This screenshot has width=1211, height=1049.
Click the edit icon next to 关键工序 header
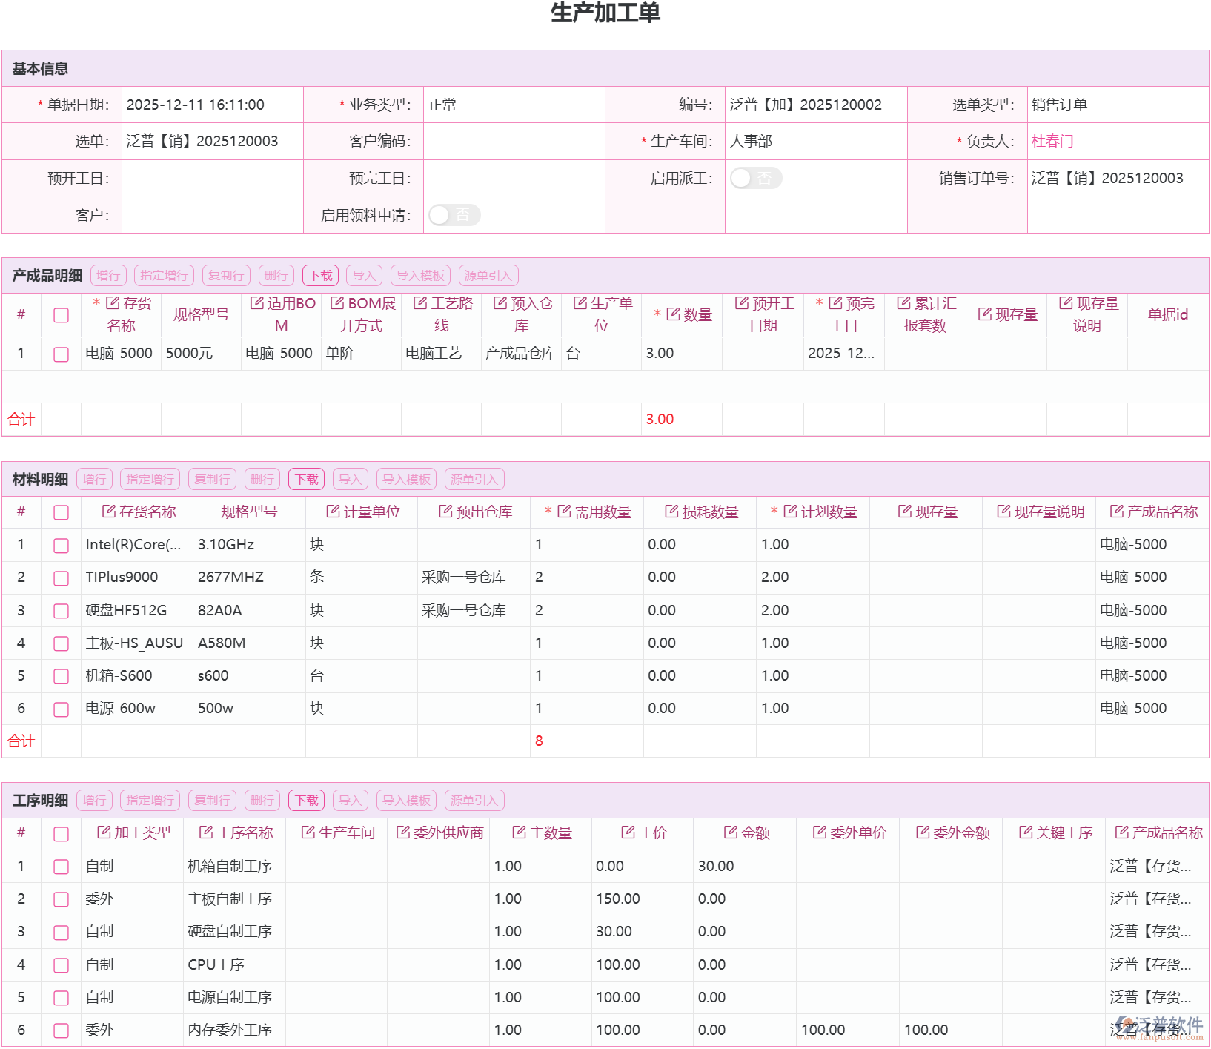tap(1026, 833)
